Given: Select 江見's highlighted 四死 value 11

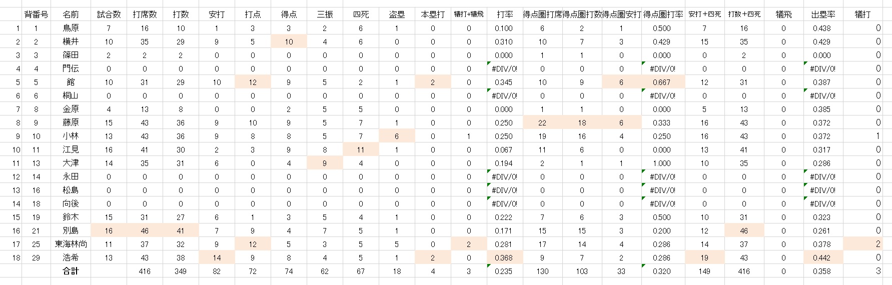Looking at the screenshot, I should click(x=361, y=149).
